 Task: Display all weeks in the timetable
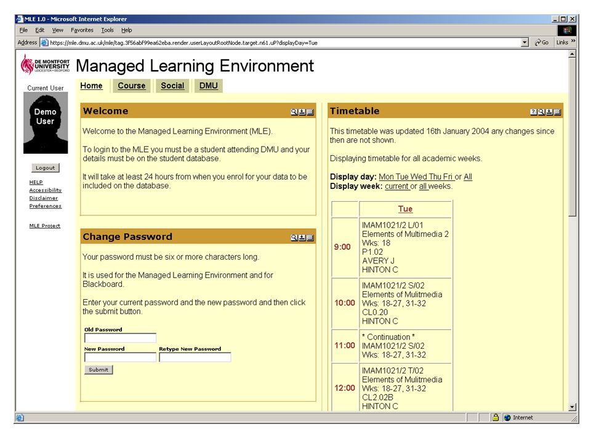pos(423,186)
